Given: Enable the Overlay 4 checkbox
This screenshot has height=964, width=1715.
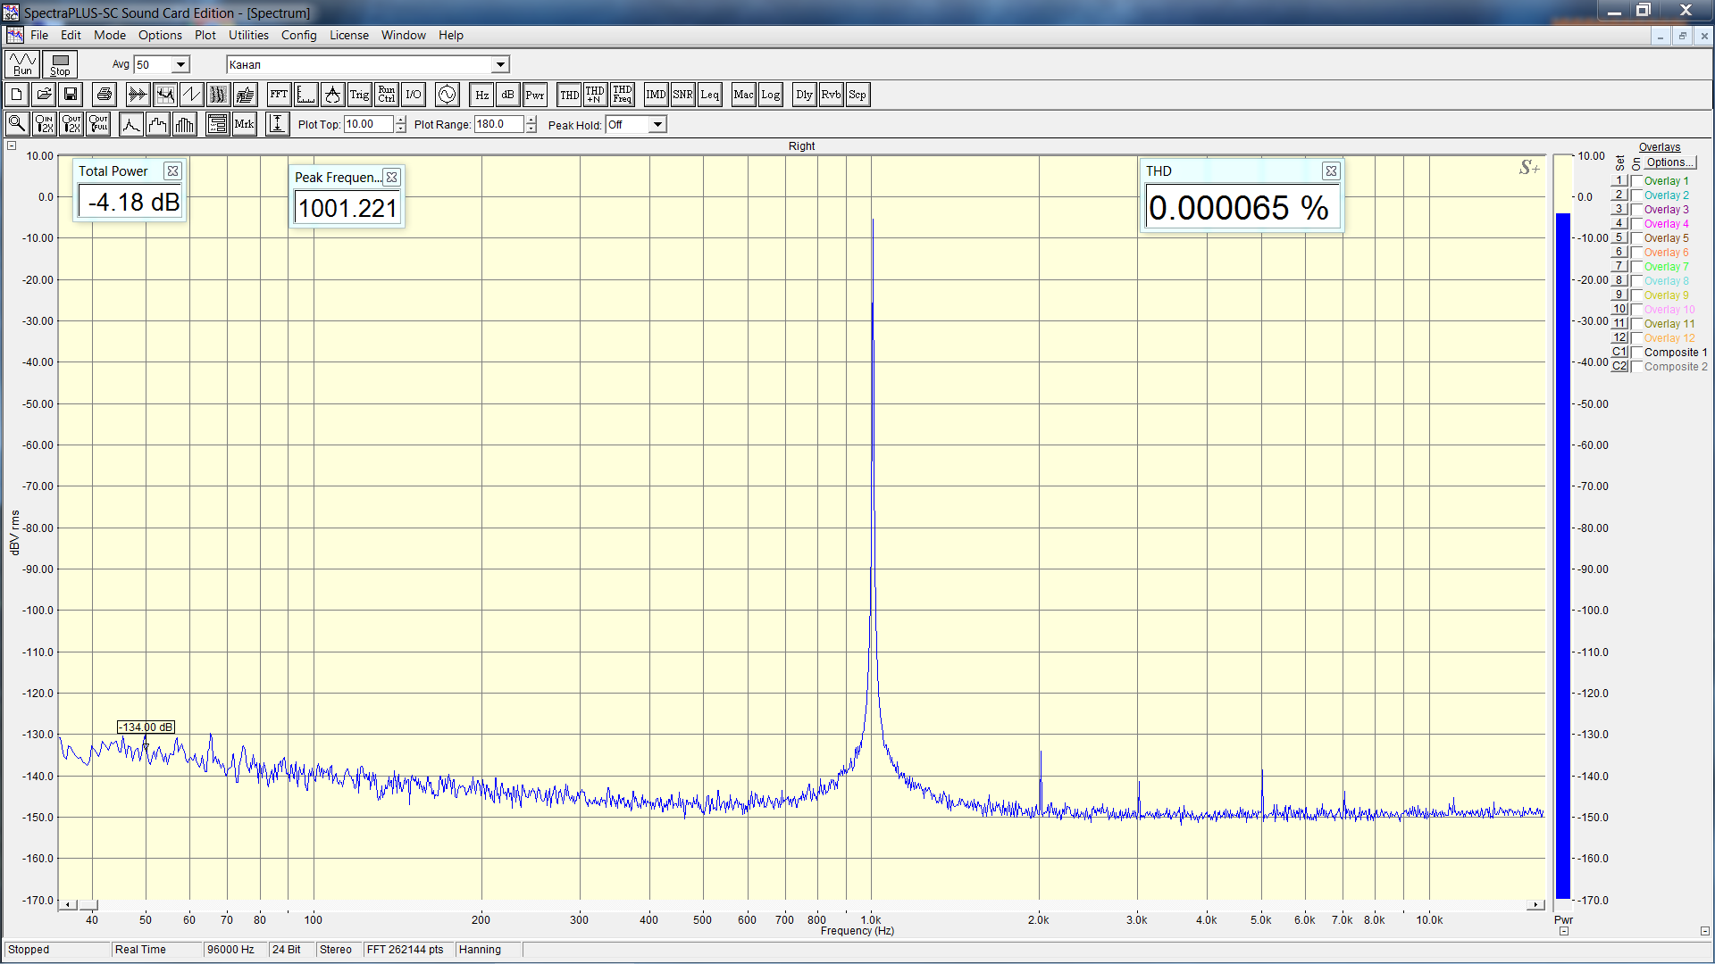Looking at the screenshot, I should [x=1636, y=224].
